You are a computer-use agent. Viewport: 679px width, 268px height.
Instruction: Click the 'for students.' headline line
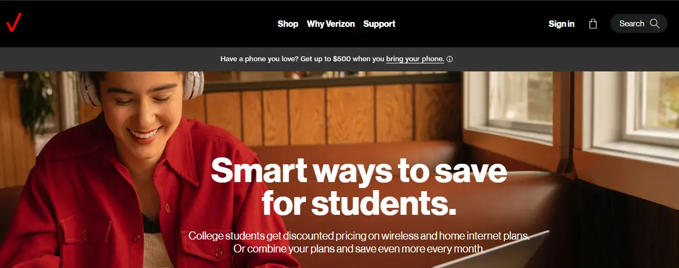click(x=359, y=203)
